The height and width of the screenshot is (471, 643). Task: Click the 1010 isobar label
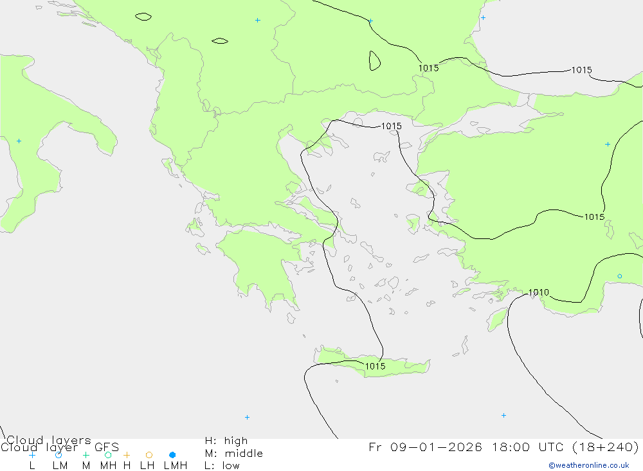[x=538, y=292]
